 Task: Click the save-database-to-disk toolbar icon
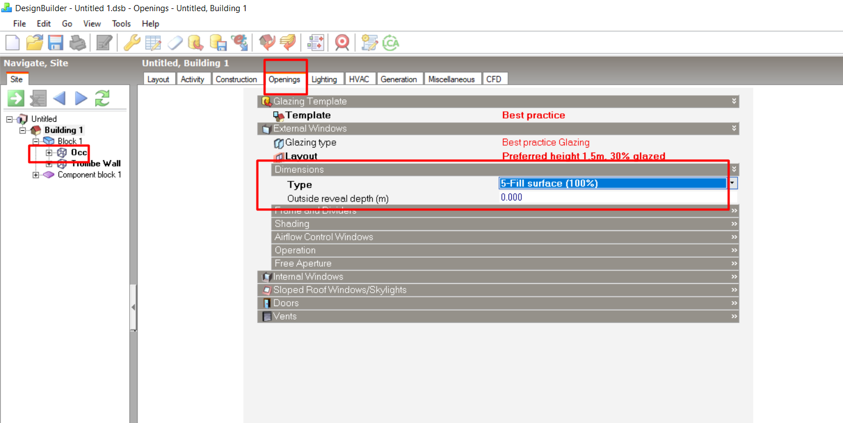click(218, 42)
